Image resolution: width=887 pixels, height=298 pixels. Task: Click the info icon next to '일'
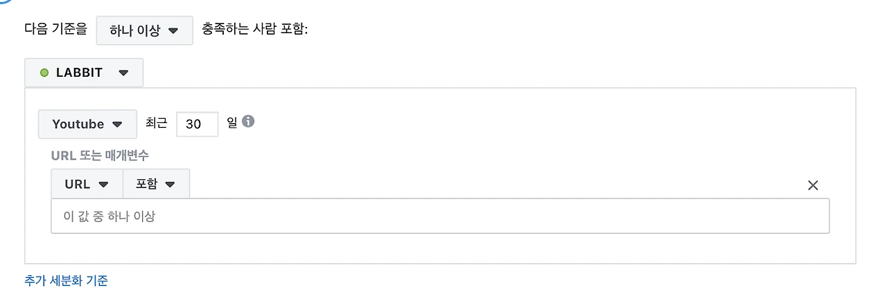pyautogui.click(x=248, y=121)
